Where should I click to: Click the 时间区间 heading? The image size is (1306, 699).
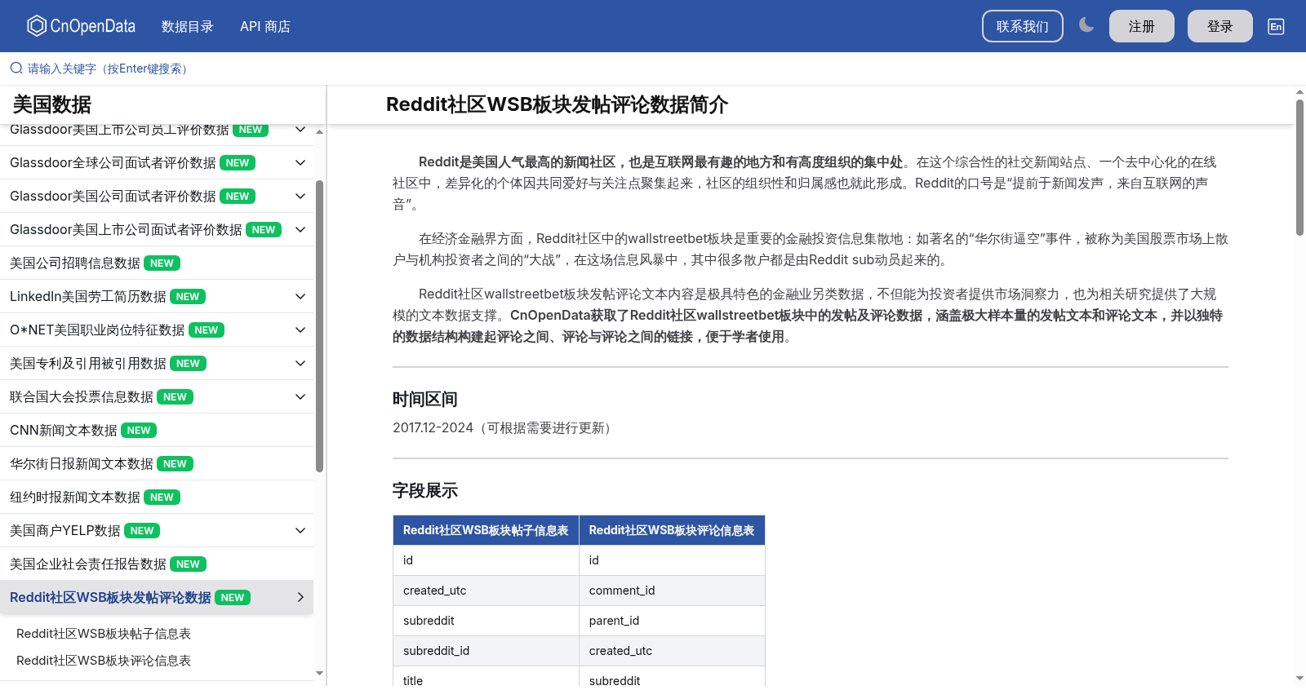pyautogui.click(x=425, y=399)
